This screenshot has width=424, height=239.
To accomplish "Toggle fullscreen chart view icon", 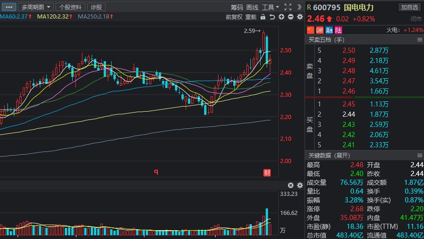I will click(288, 7).
